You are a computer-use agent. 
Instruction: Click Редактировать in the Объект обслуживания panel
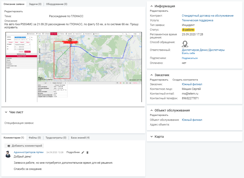point(159,115)
